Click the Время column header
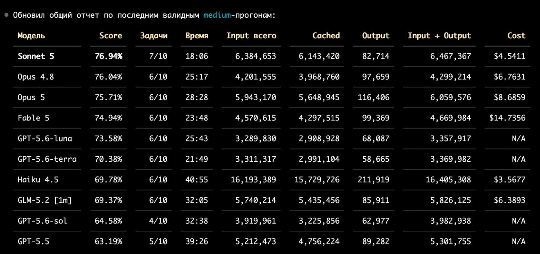This screenshot has width=540, height=254. (x=197, y=36)
